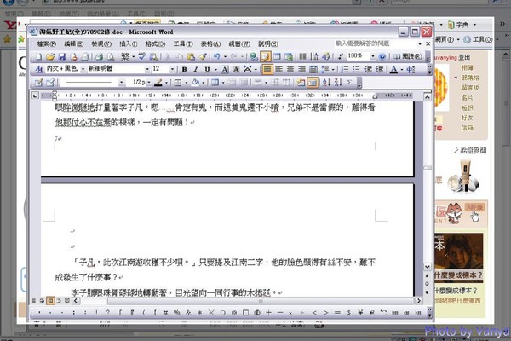Toggle character shading formatting
511x341 pixels.
click(x=236, y=69)
